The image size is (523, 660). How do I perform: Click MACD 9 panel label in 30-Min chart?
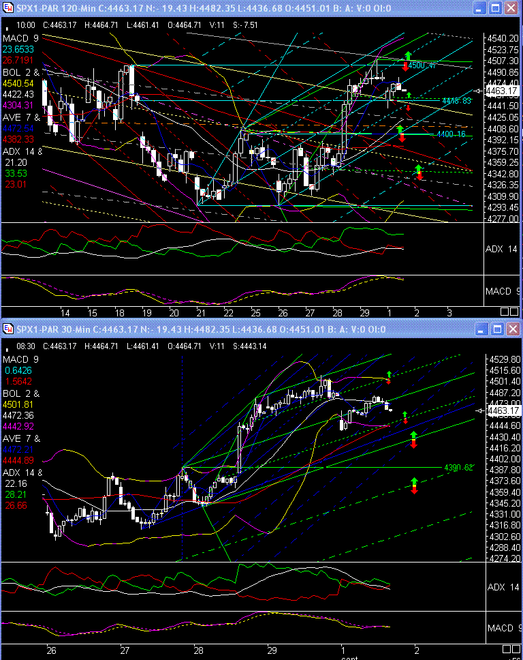coord(503,627)
